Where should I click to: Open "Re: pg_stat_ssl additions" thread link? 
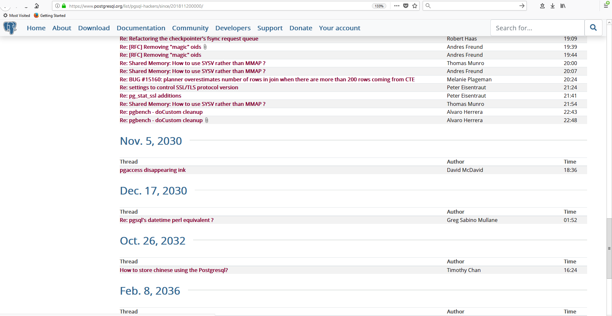coord(150,96)
